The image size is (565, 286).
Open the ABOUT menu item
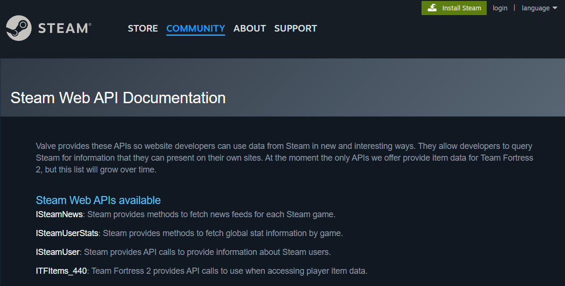tap(250, 28)
